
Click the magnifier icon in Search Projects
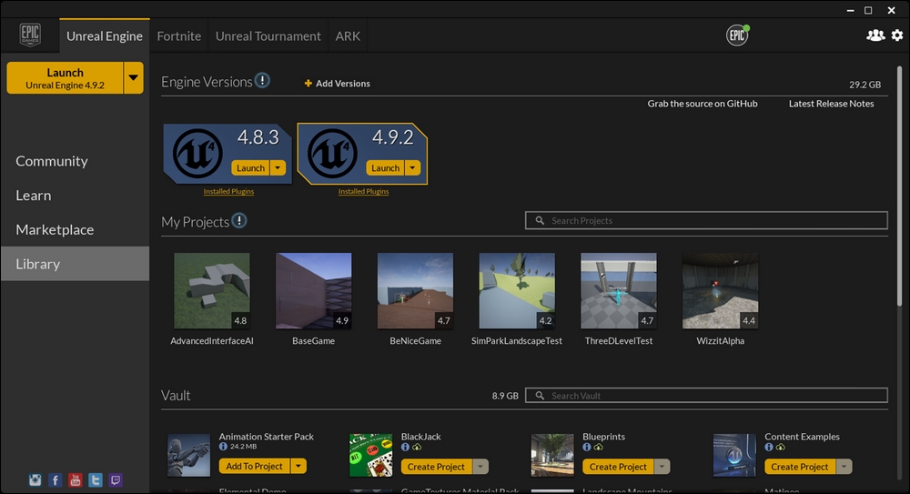540,220
